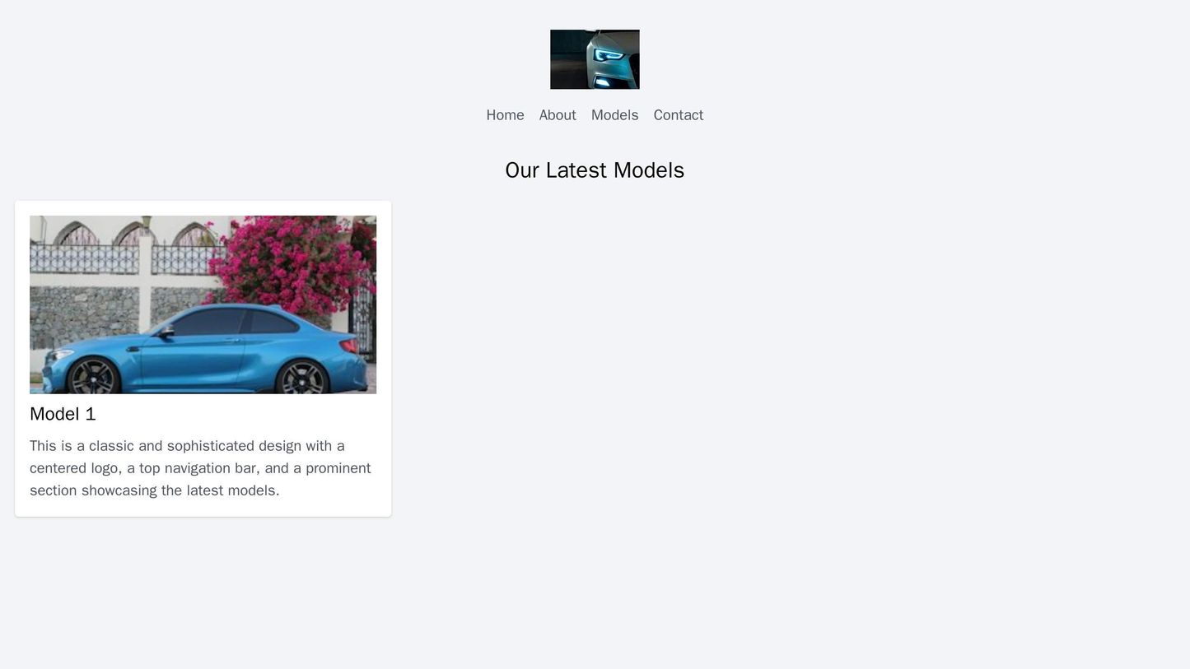The width and height of the screenshot is (1190, 669).
Task: Click the Our Latest Models heading
Action: point(595,170)
